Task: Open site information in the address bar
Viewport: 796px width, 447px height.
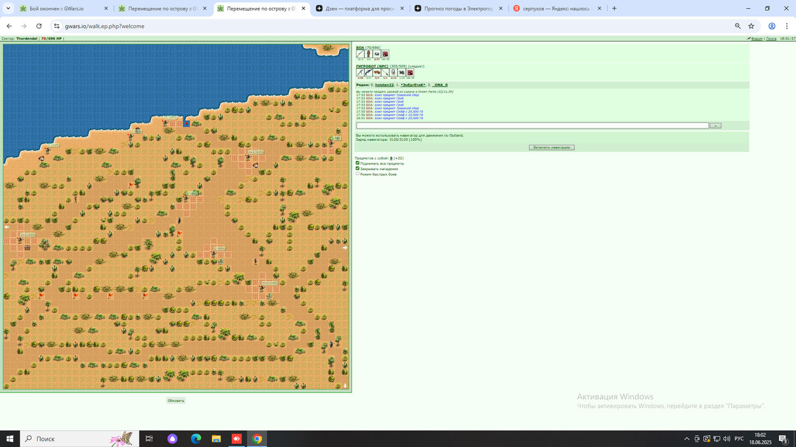Action: click(56, 26)
